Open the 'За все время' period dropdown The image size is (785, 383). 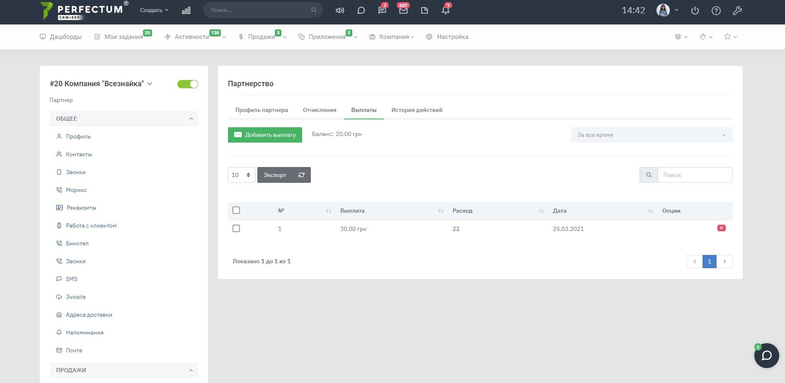click(x=651, y=135)
